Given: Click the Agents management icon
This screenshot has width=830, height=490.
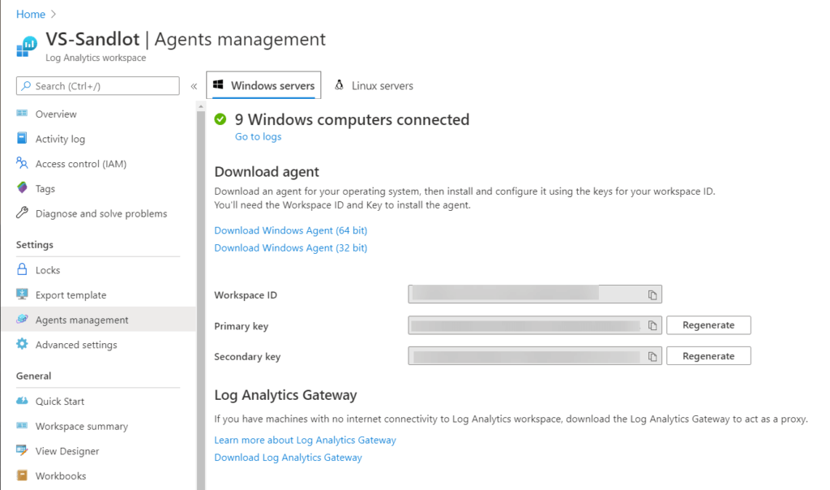Looking at the screenshot, I should point(22,319).
